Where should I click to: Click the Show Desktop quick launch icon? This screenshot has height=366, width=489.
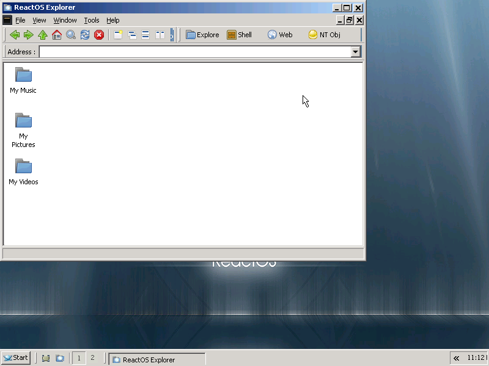click(46, 358)
